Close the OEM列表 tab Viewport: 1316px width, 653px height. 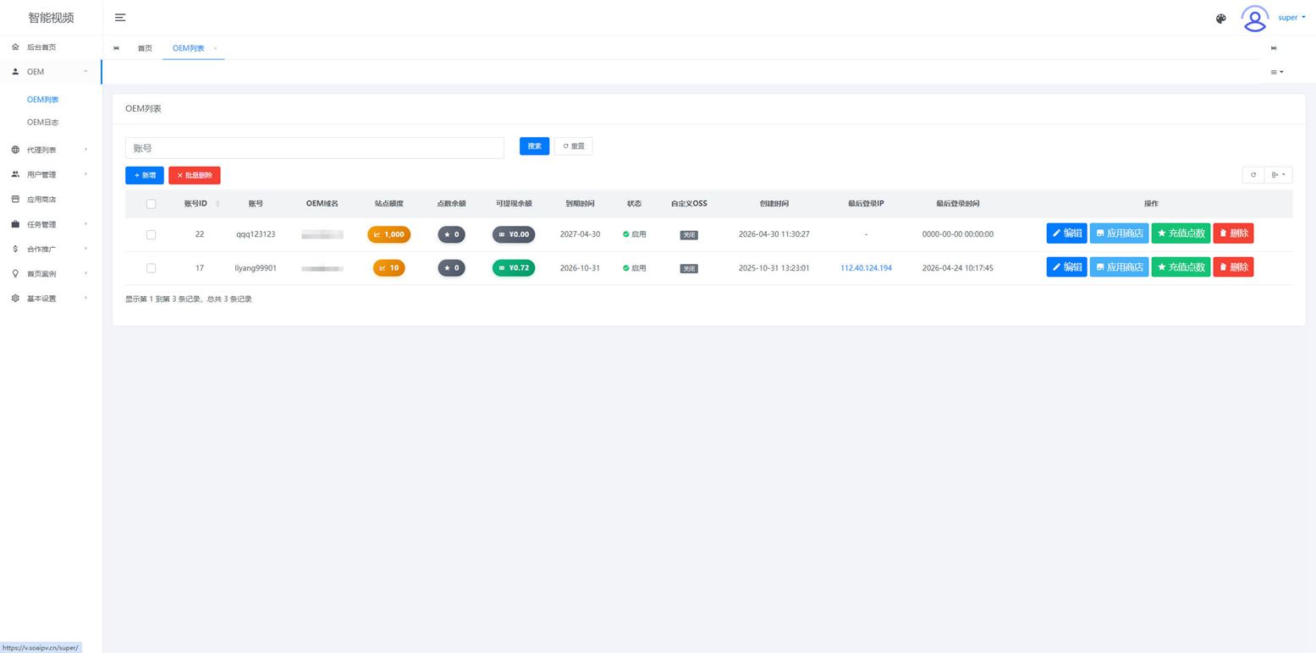[x=215, y=48]
